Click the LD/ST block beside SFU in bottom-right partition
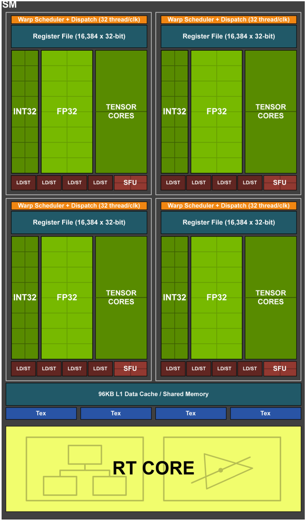The width and height of the screenshot is (307, 523). point(250,369)
